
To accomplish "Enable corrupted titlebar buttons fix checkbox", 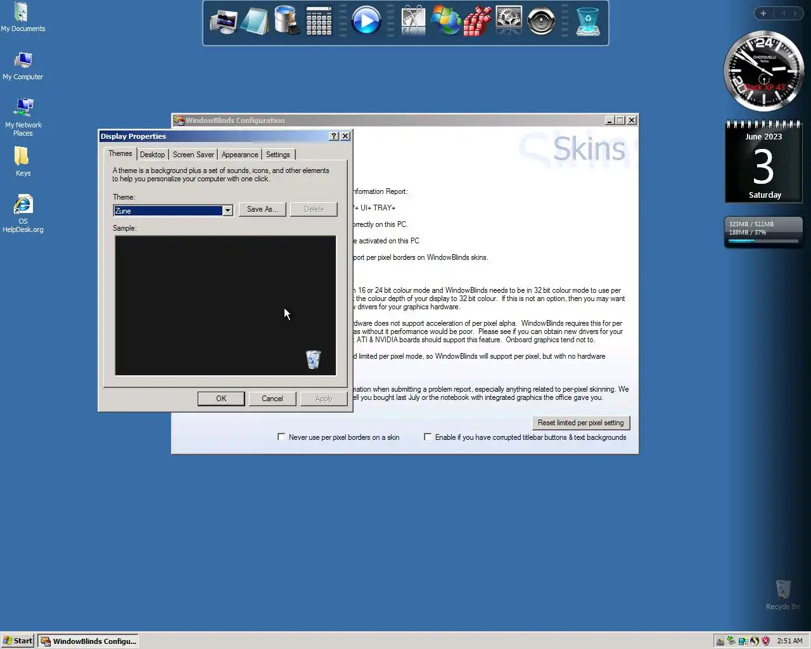I will (428, 437).
